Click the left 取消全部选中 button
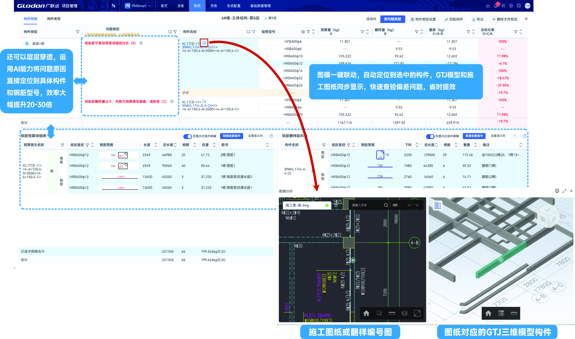 click(x=231, y=136)
